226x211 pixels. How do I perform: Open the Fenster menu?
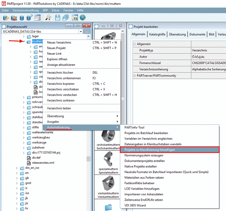[x=68, y=10]
